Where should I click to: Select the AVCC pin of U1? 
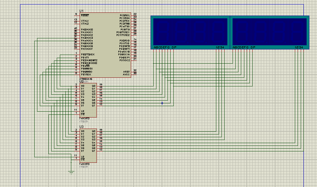pos(134,74)
